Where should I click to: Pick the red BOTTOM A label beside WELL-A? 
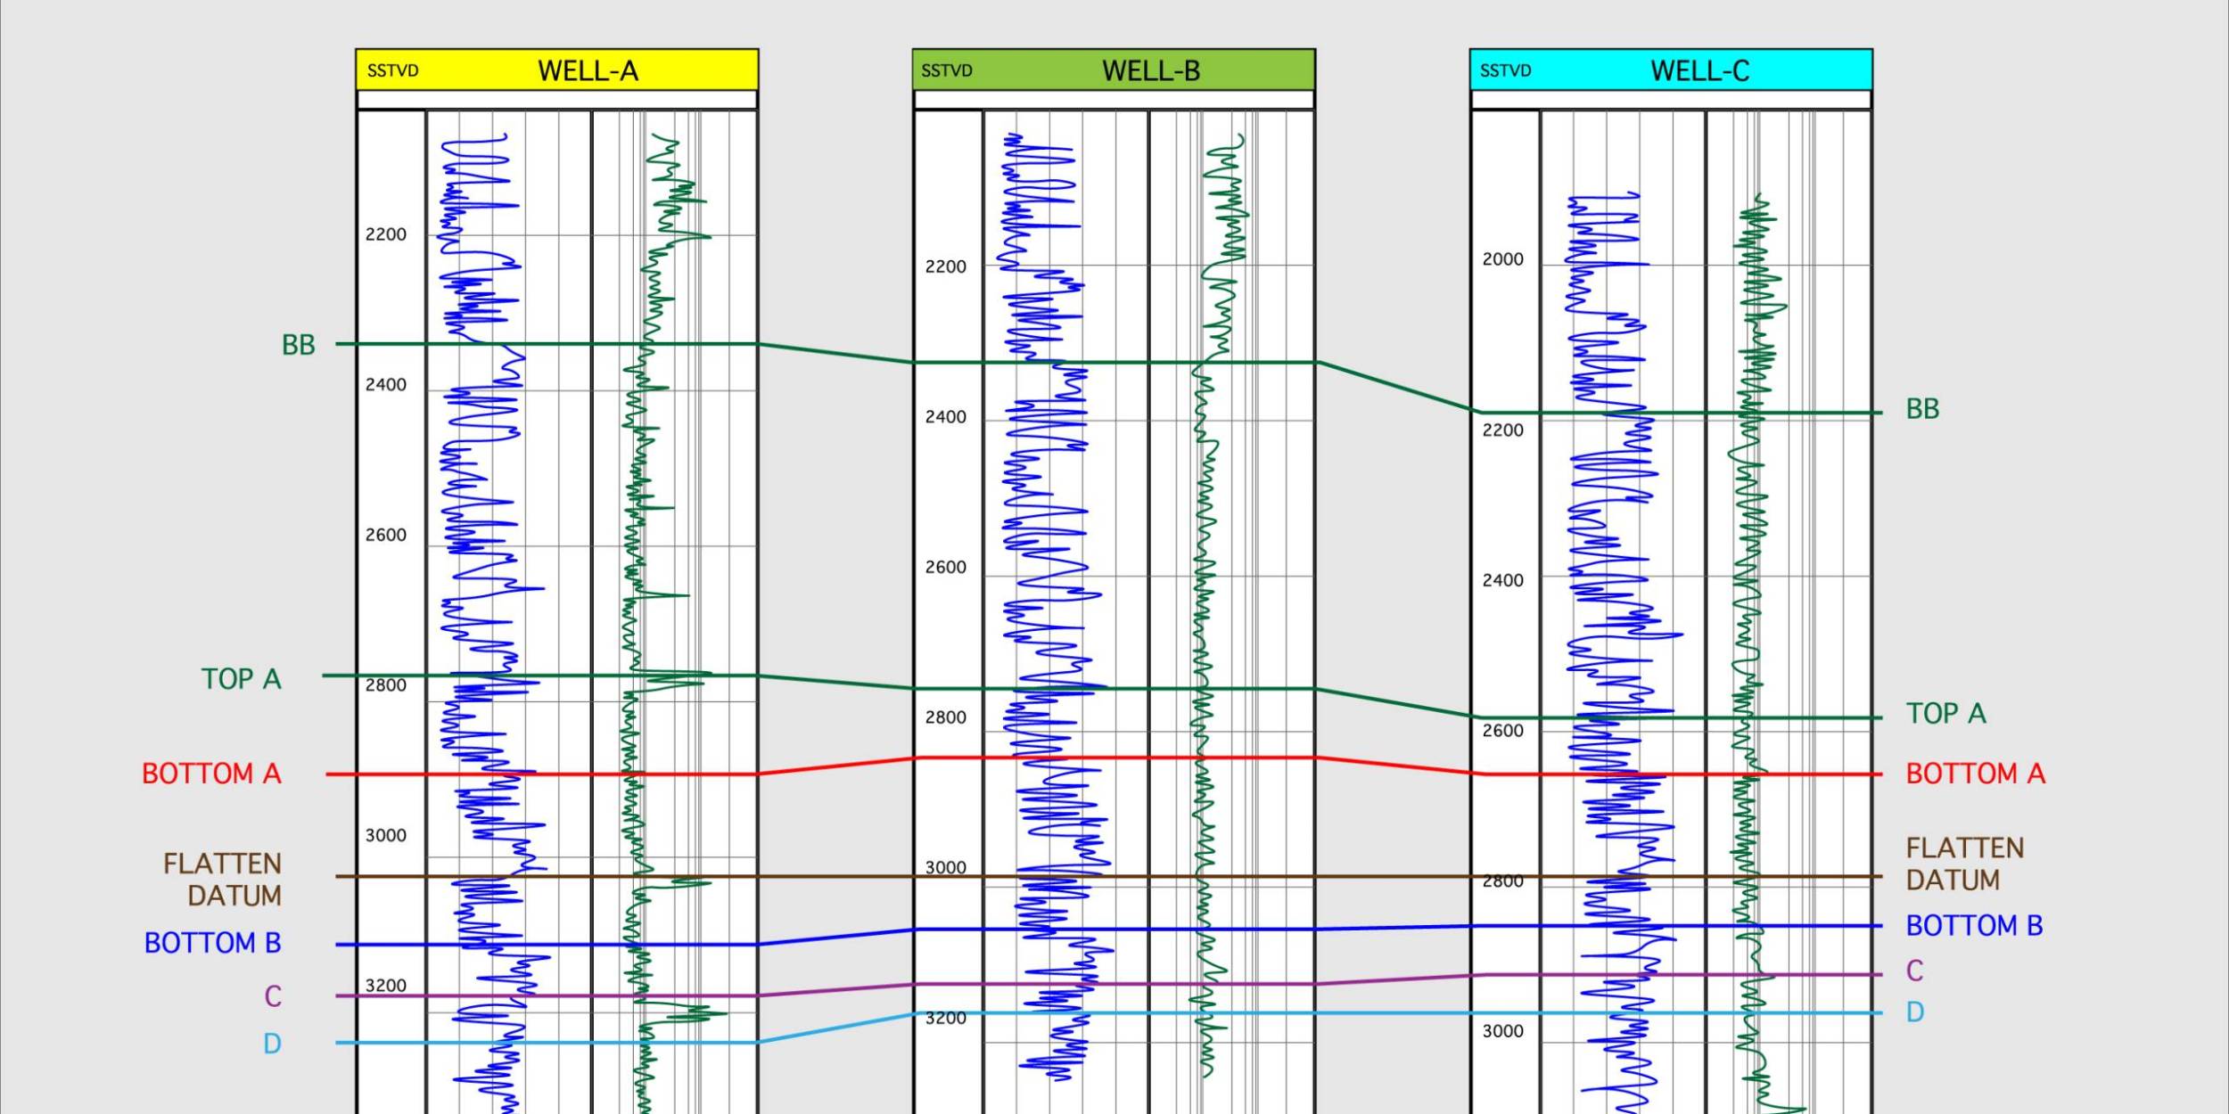211,774
